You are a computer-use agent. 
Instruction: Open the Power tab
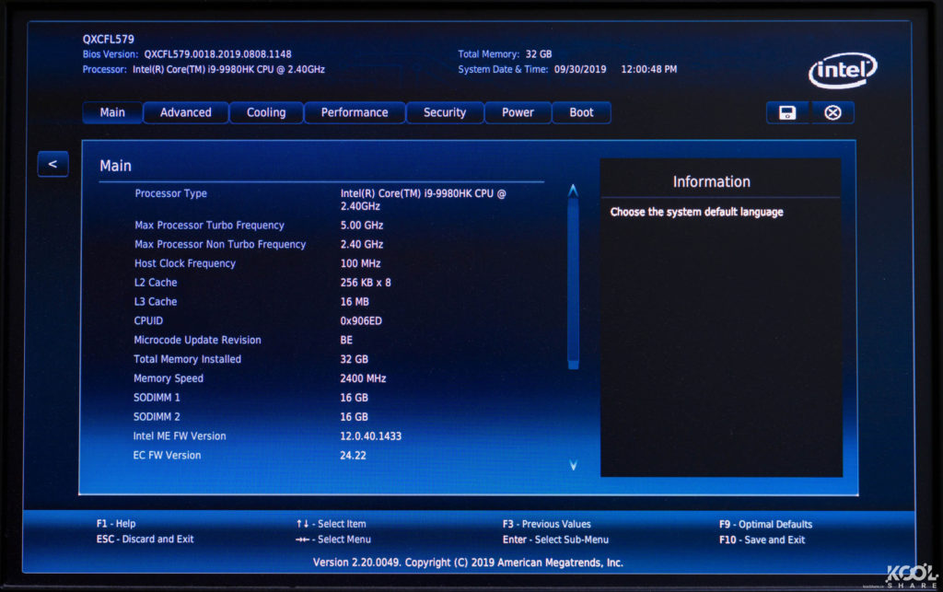[x=518, y=112]
